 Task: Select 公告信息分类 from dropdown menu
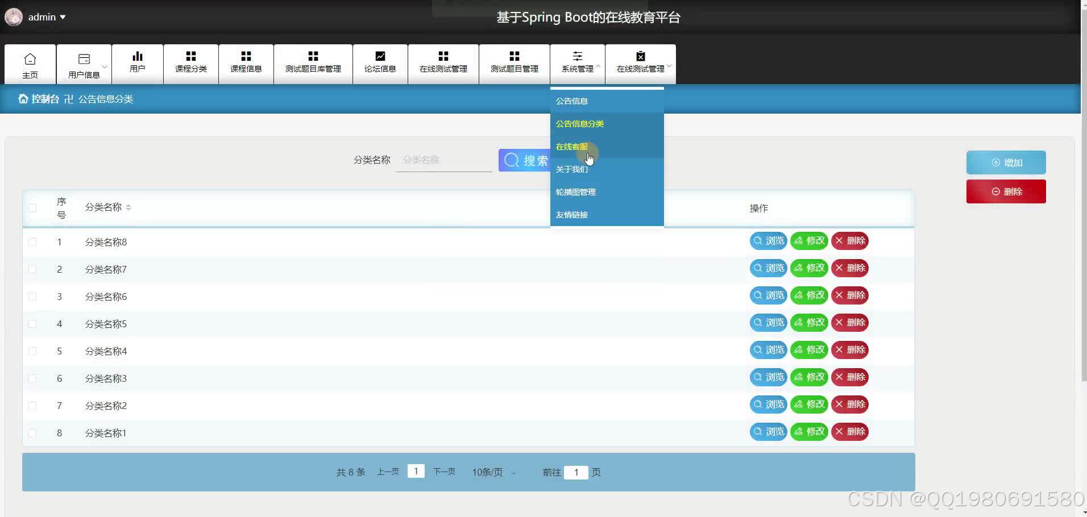[x=607, y=124]
